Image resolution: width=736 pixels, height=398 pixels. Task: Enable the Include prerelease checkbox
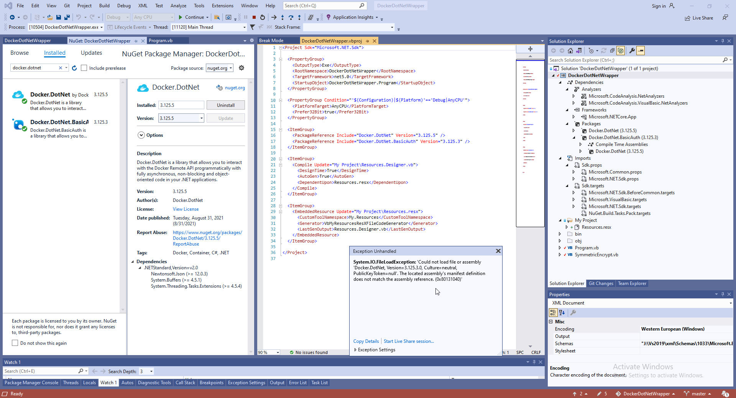[84, 68]
